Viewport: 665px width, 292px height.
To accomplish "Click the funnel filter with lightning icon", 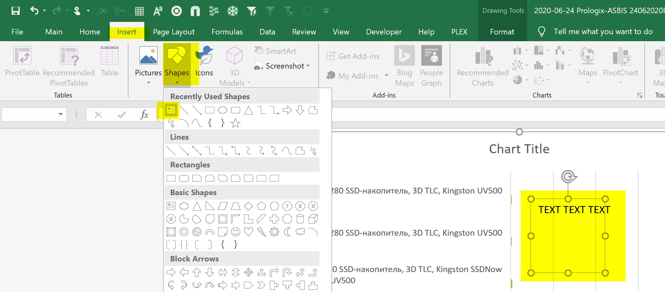I will pos(251,11).
